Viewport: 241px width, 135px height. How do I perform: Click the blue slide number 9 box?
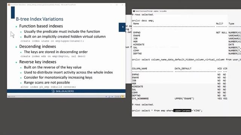122,27
